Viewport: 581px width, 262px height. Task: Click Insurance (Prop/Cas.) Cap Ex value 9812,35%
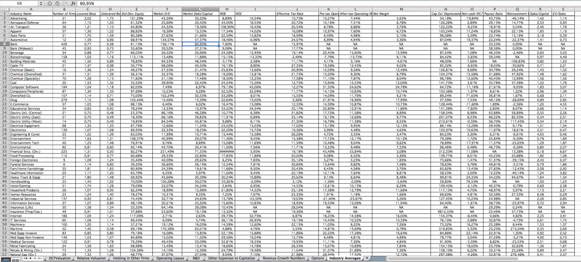(x=445, y=212)
